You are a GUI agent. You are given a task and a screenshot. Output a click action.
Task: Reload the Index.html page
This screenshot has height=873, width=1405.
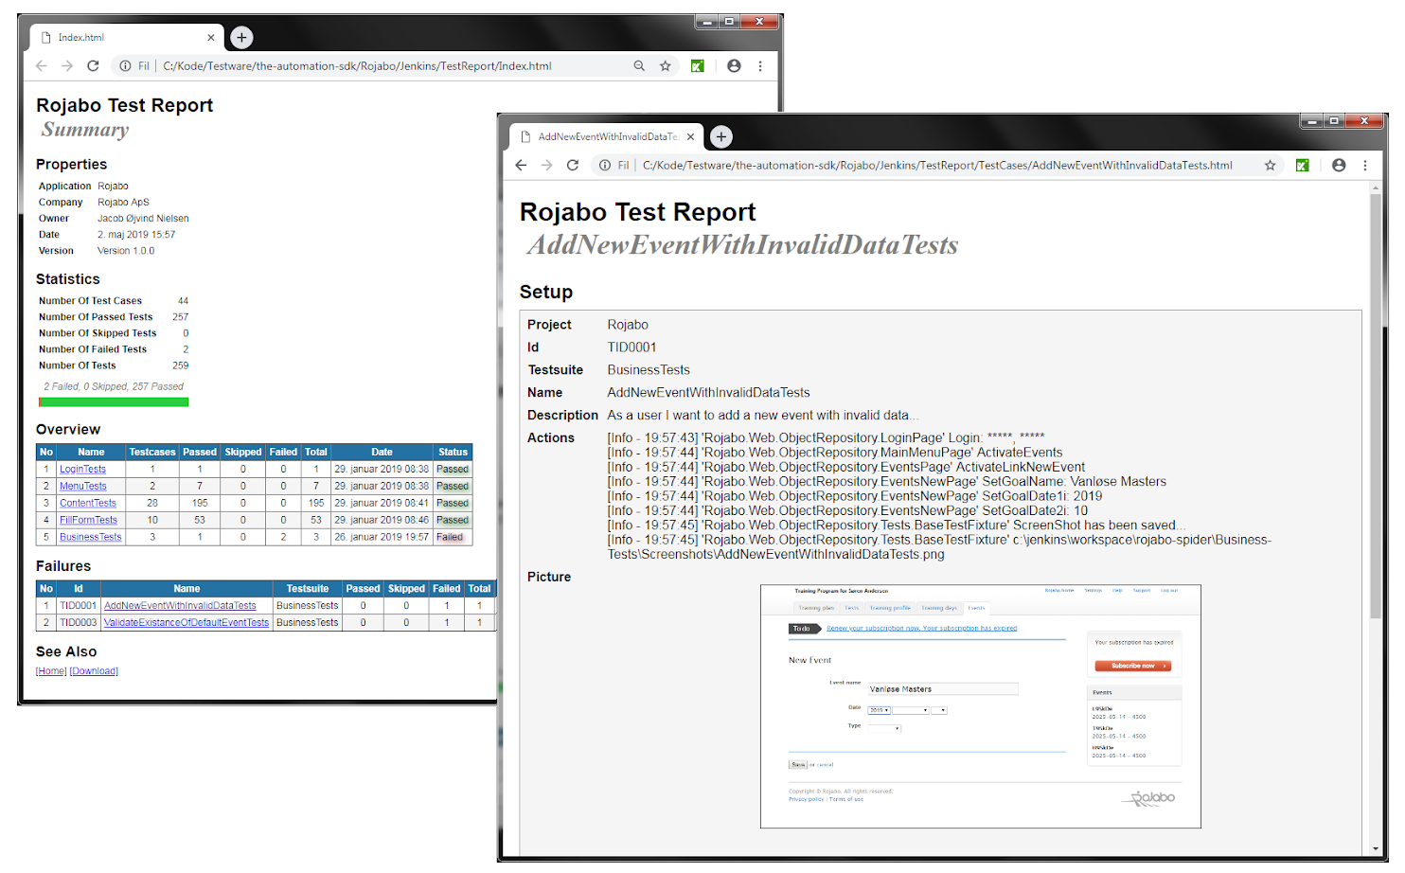click(x=93, y=66)
